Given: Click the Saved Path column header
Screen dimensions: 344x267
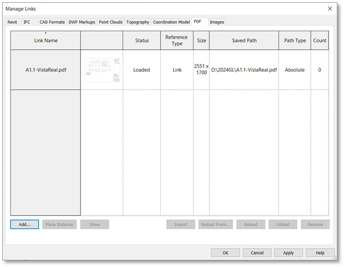Looking at the screenshot, I should coord(244,41).
